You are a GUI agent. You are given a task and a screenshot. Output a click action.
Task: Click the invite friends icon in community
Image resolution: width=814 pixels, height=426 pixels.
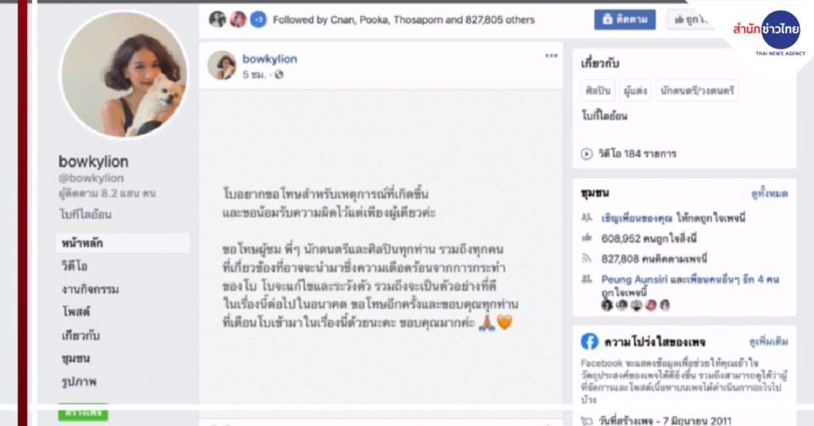coord(587,218)
